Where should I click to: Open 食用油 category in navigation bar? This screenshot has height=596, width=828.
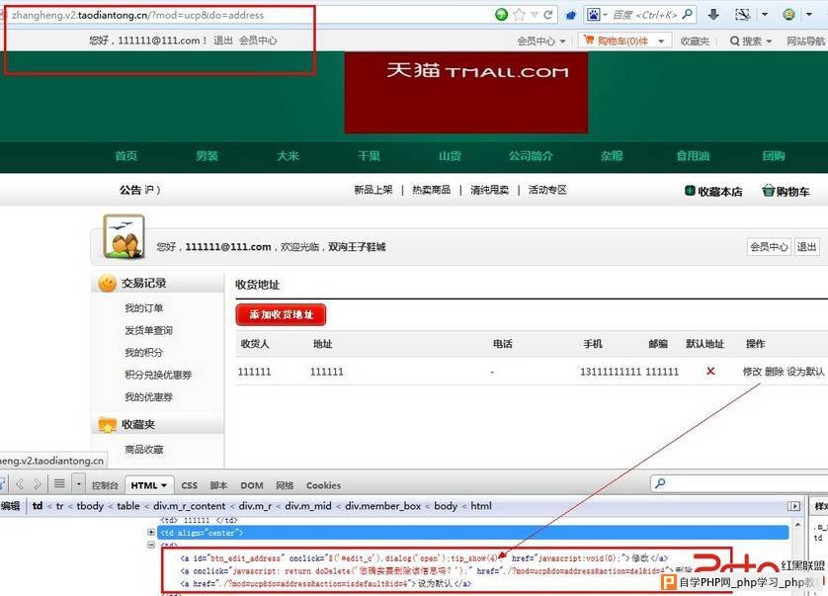tap(693, 156)
